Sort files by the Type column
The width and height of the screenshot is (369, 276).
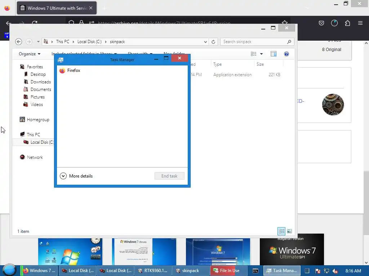tap(232, 64)
